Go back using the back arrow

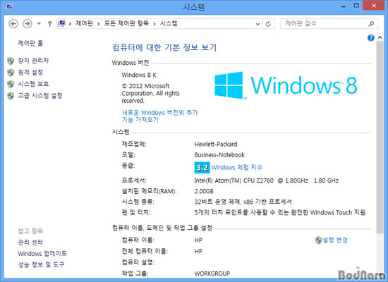pos(13,24)
